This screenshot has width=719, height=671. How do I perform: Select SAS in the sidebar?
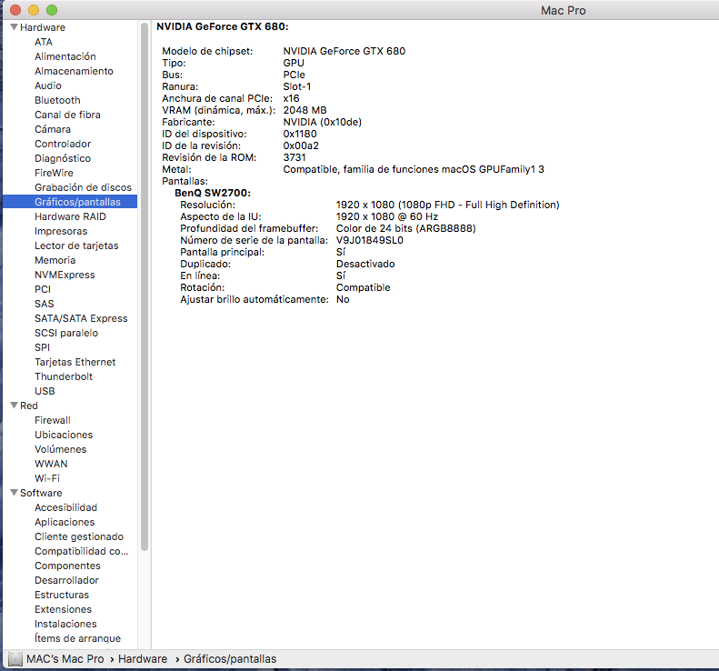44,304
